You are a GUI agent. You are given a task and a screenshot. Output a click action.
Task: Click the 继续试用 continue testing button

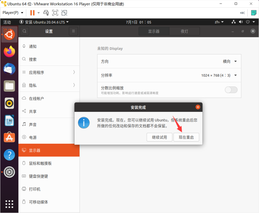(x=159, y=137)
